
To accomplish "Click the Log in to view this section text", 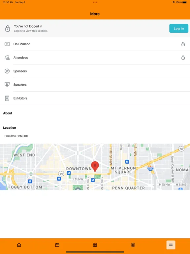I will point(31,31).
